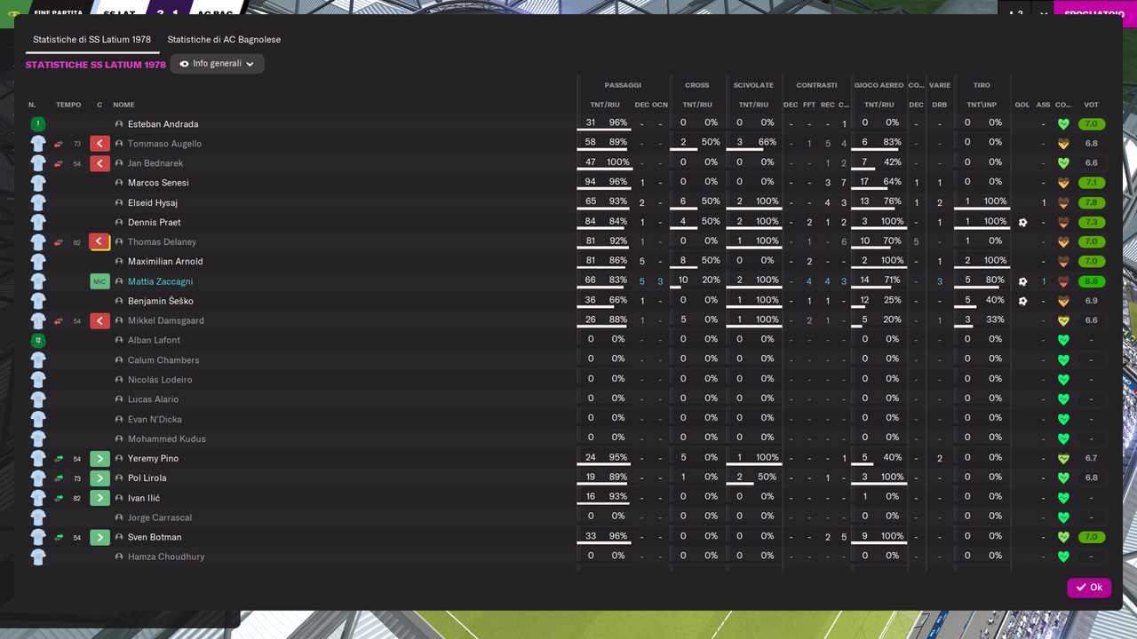Click the MiC badge next to Mattia Zaccagni
Image resolution: width=1137 pixels, height=639 pixels.
[99, 281]
